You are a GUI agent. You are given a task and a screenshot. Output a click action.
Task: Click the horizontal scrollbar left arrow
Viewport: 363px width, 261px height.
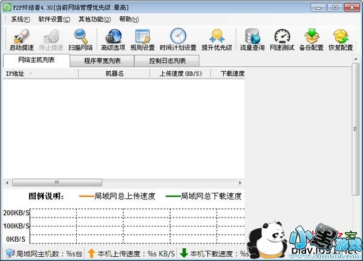7,182
